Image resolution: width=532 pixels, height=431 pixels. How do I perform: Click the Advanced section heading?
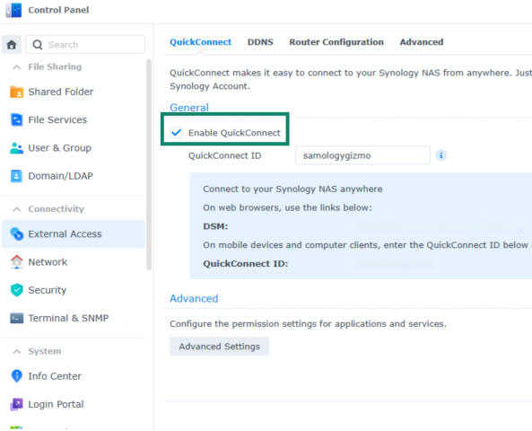[x=194, y=298]
